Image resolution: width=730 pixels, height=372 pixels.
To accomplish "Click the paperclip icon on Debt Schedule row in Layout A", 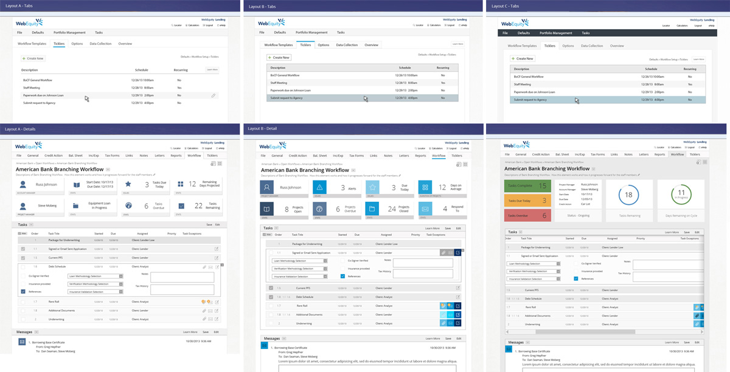I will pos(203,267).
